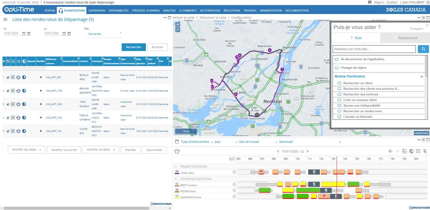Click the globe icon for 2020_APPT_1758 row
430x210 pixels.
coord(24,91)
